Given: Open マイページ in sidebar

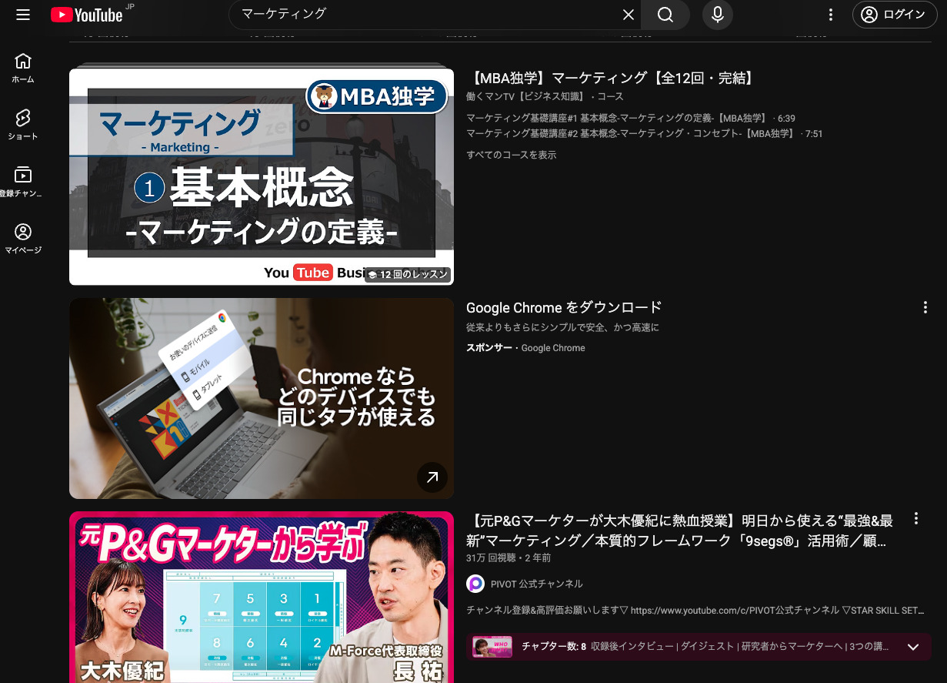Looking at the screenshot, I should click(x=23, y=239).
